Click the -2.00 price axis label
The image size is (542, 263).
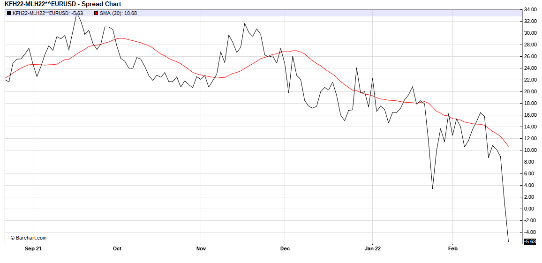[x=531, y=220]
